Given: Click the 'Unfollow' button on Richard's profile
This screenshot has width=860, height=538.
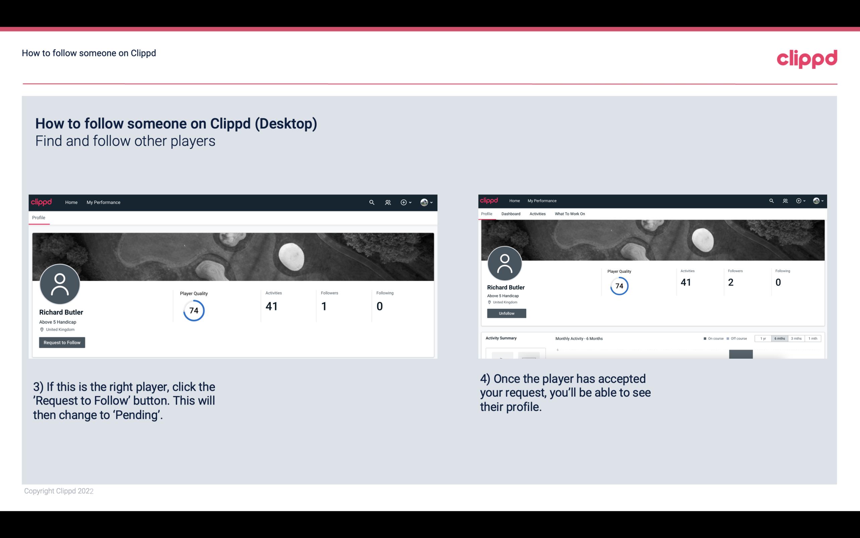Looking at the screenshot, I should (x=506, y=313).
